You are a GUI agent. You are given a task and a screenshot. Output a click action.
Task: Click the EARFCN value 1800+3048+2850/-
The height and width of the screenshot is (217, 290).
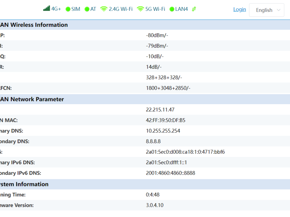168,88
